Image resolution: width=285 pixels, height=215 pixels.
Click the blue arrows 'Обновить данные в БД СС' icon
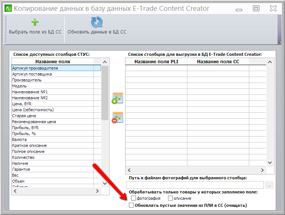click(x=97, y=22)
